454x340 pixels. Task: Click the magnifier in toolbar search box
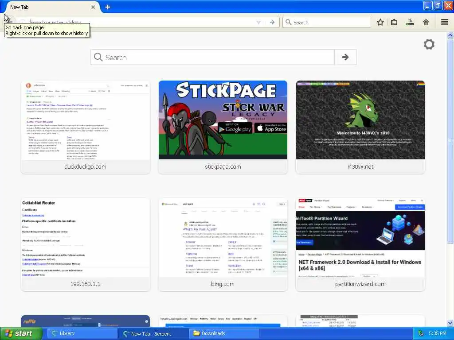[x=288, y=22]
